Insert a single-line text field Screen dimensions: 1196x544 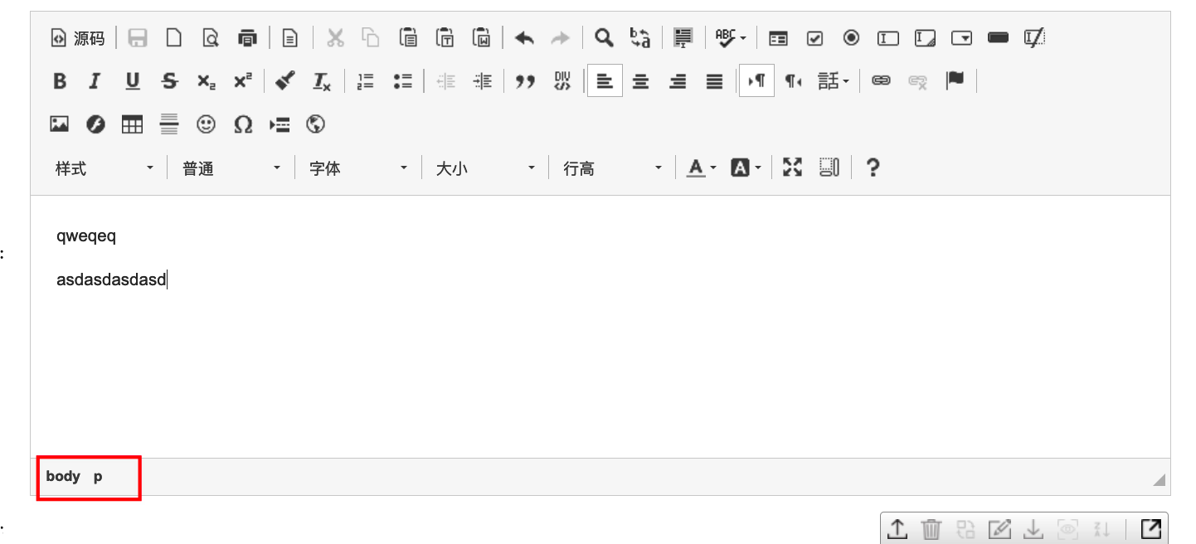(x=888, y=37)
